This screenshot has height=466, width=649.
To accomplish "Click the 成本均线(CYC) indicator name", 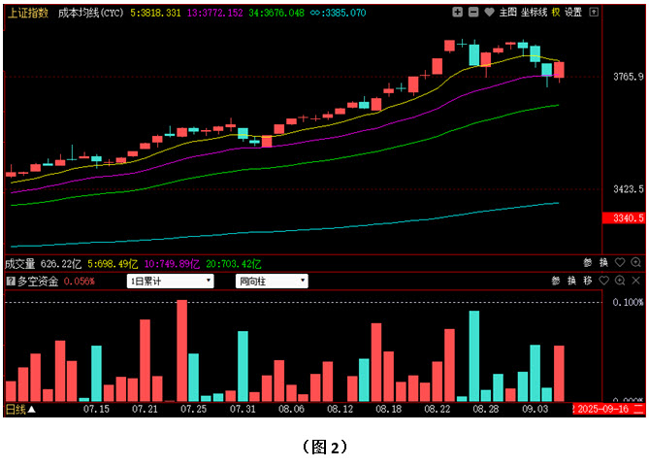I will (x=90, y=13).
